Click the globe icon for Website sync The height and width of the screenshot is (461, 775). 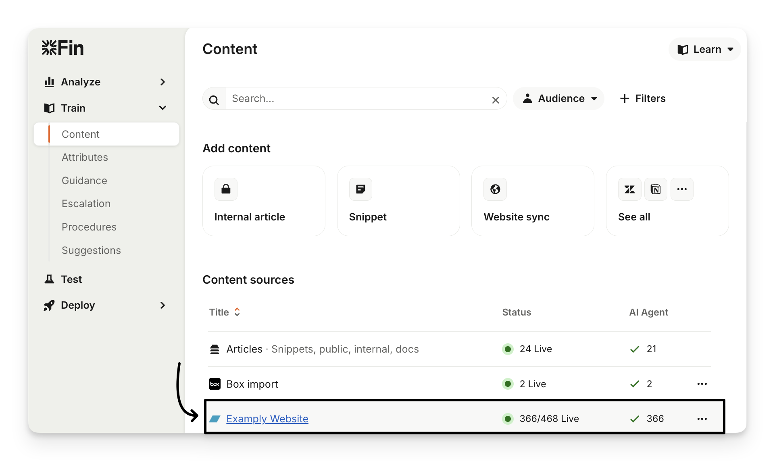(495, 189)
